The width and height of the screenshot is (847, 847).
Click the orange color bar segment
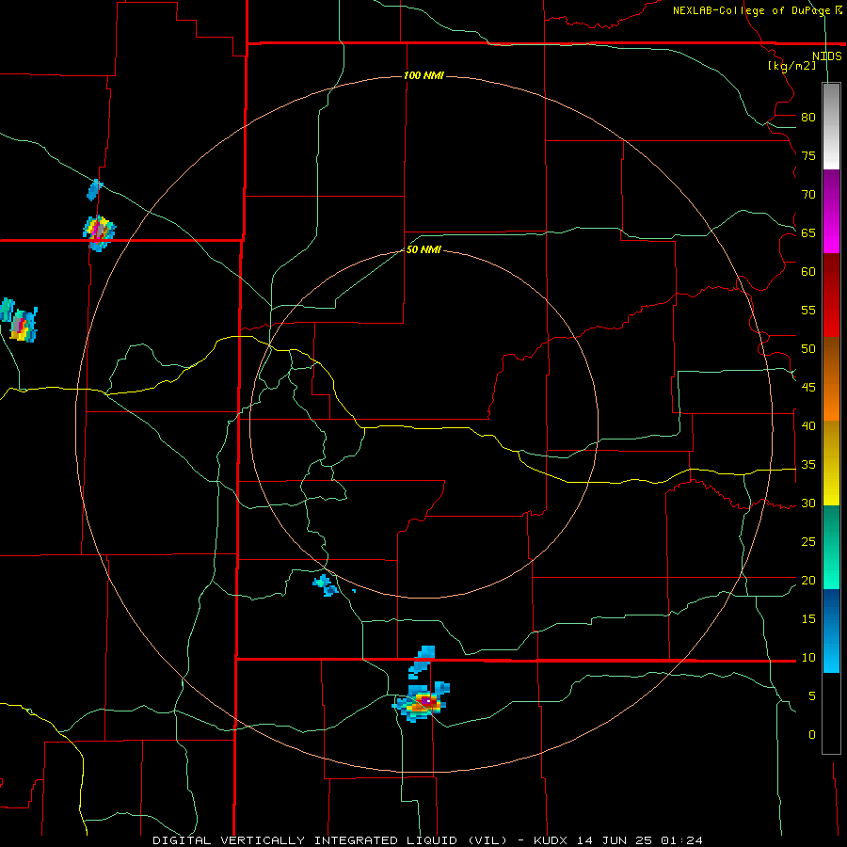coord(831,378)
